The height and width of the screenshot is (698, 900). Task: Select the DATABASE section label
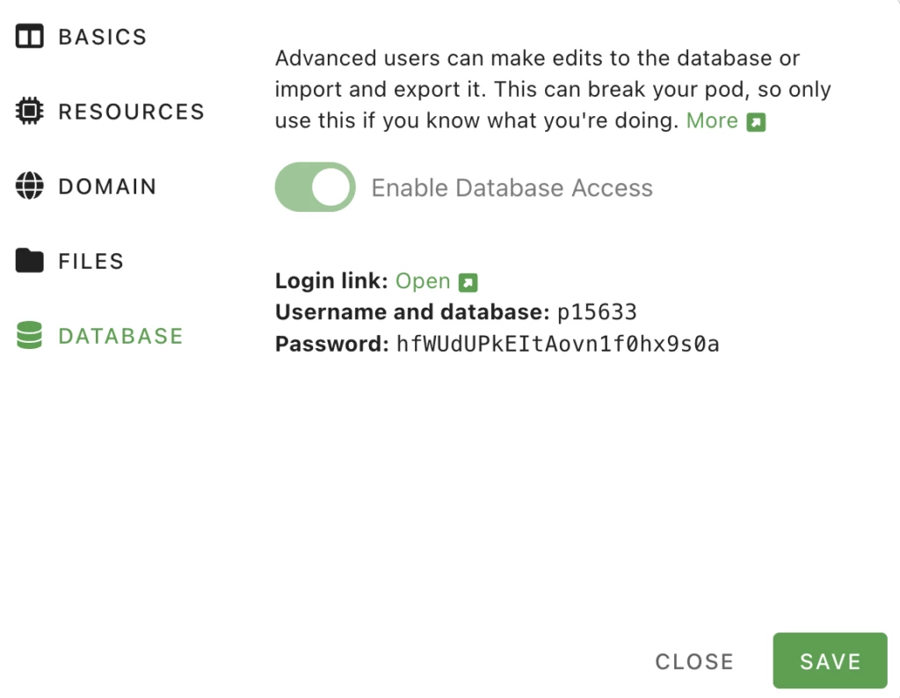120,336
